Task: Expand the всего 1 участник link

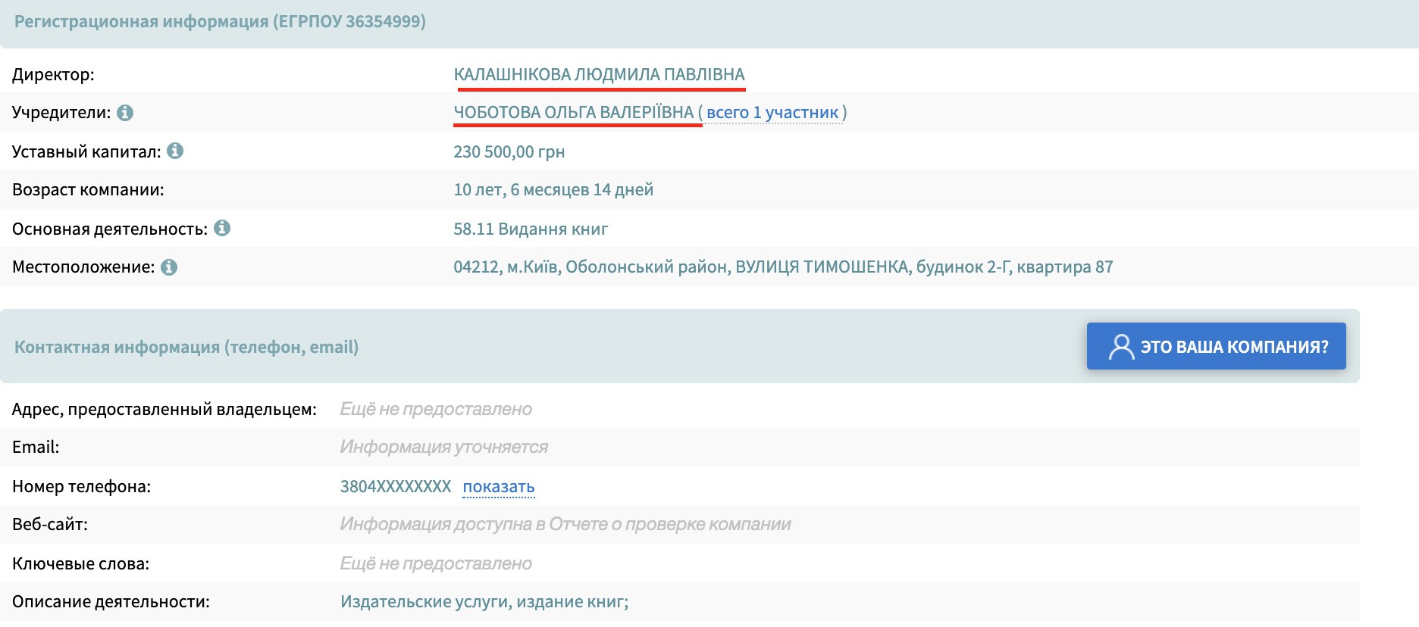Action: 772,113
